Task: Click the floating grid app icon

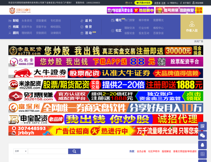Action: point(202,154)
